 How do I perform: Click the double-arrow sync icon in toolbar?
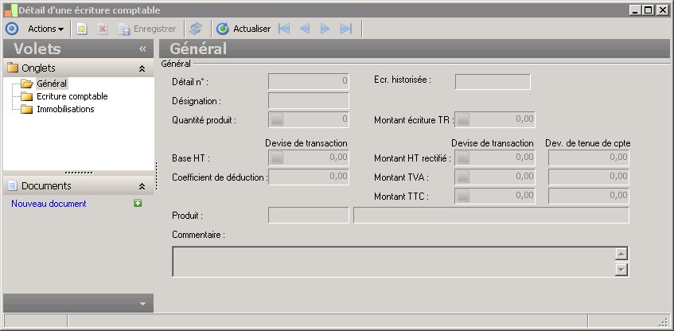(x=196, y=29)
